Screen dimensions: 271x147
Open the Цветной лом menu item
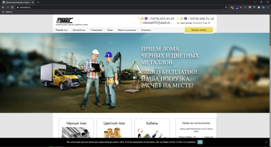pos(79,30)
